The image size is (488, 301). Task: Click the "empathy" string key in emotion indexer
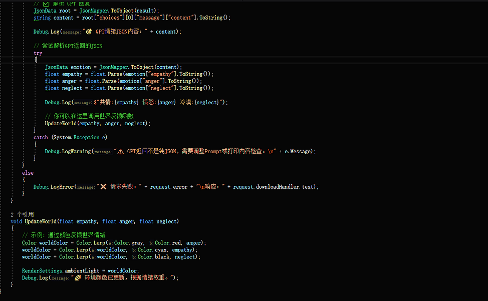(161, 74)
